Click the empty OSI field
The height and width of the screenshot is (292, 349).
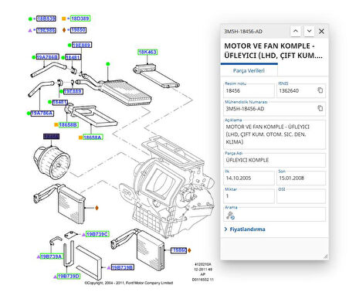[301, 196]
